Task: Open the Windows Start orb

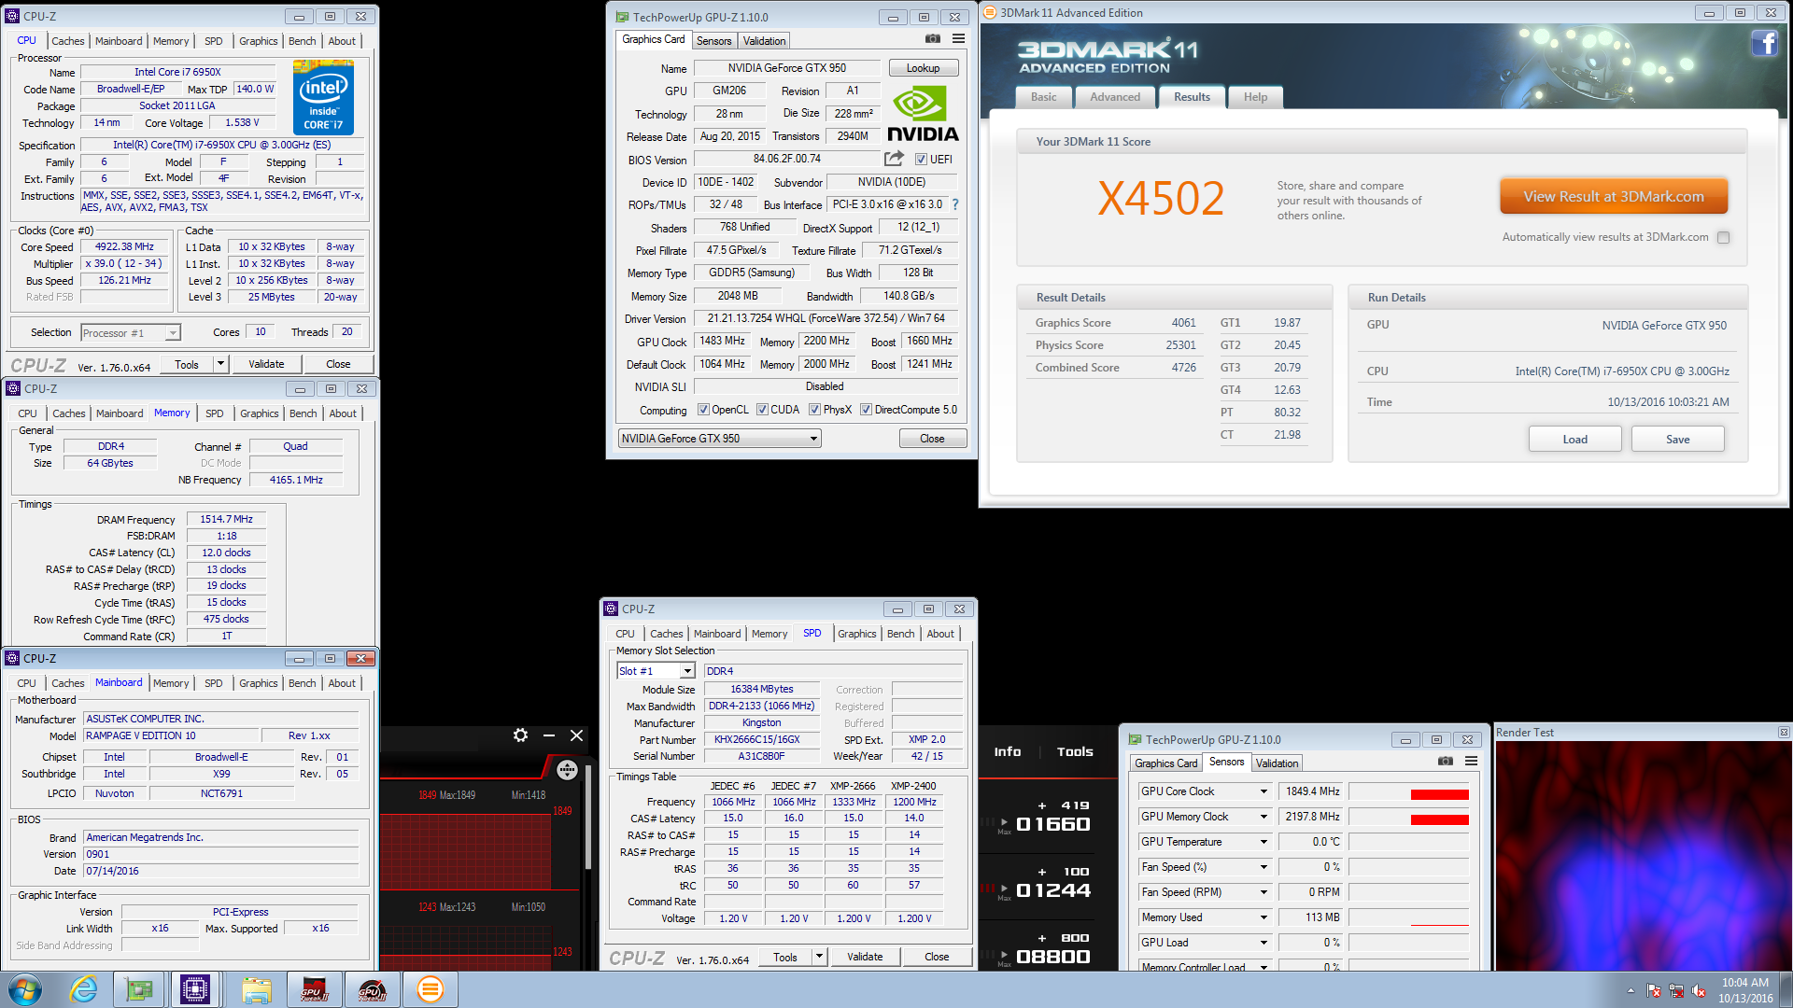Action: tap(25, 989)
